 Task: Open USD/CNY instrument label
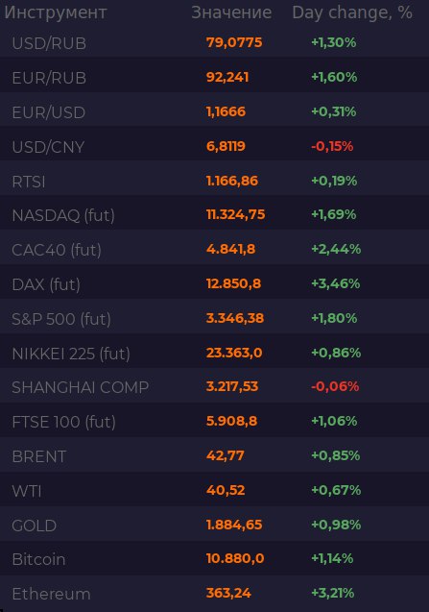(x=48, y=147)
